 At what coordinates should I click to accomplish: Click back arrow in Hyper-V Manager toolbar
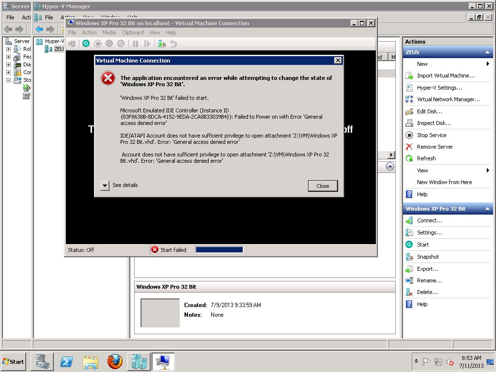(x=39, y=30)
